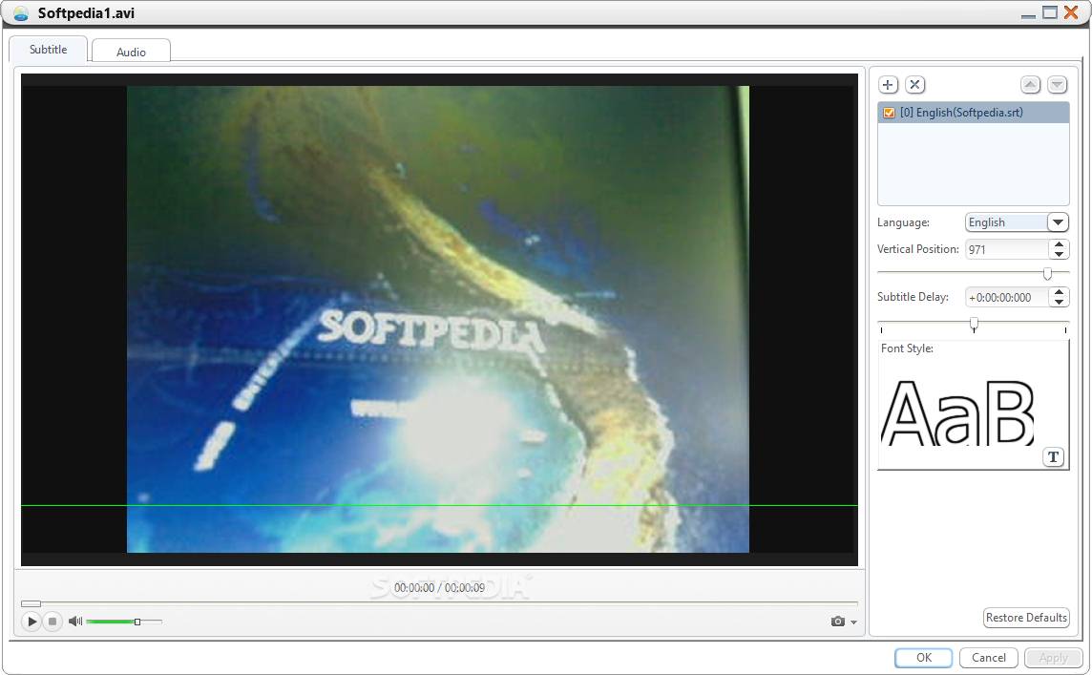
Task: Remove the selected subtitle with X icon
Action: click(915, 85)
